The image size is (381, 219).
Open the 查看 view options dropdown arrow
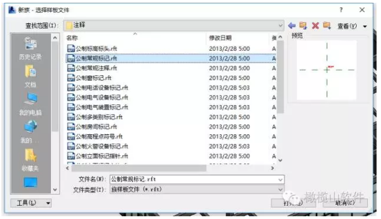pos(365,26)
